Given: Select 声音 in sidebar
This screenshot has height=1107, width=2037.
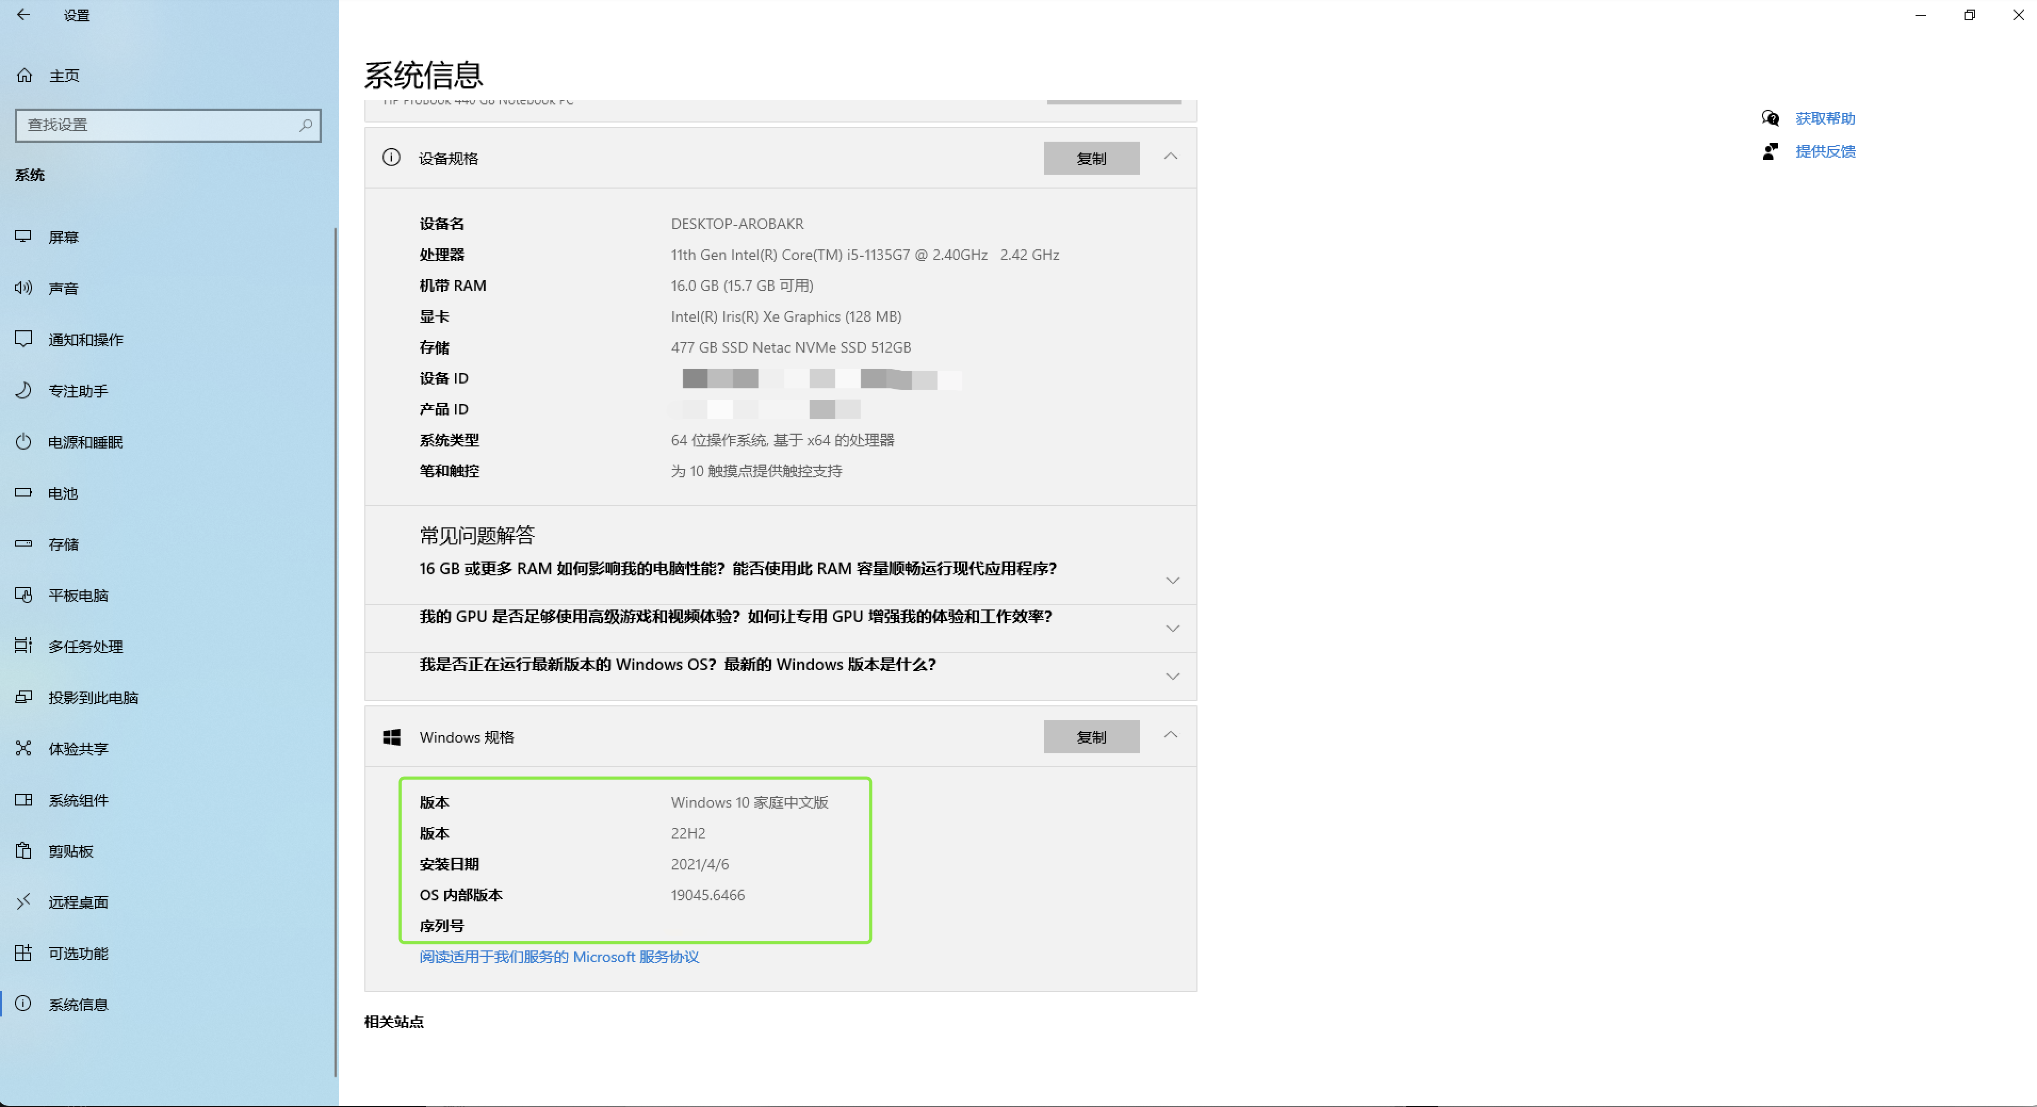Looking at the screenshot, I should tap(63, 288).
